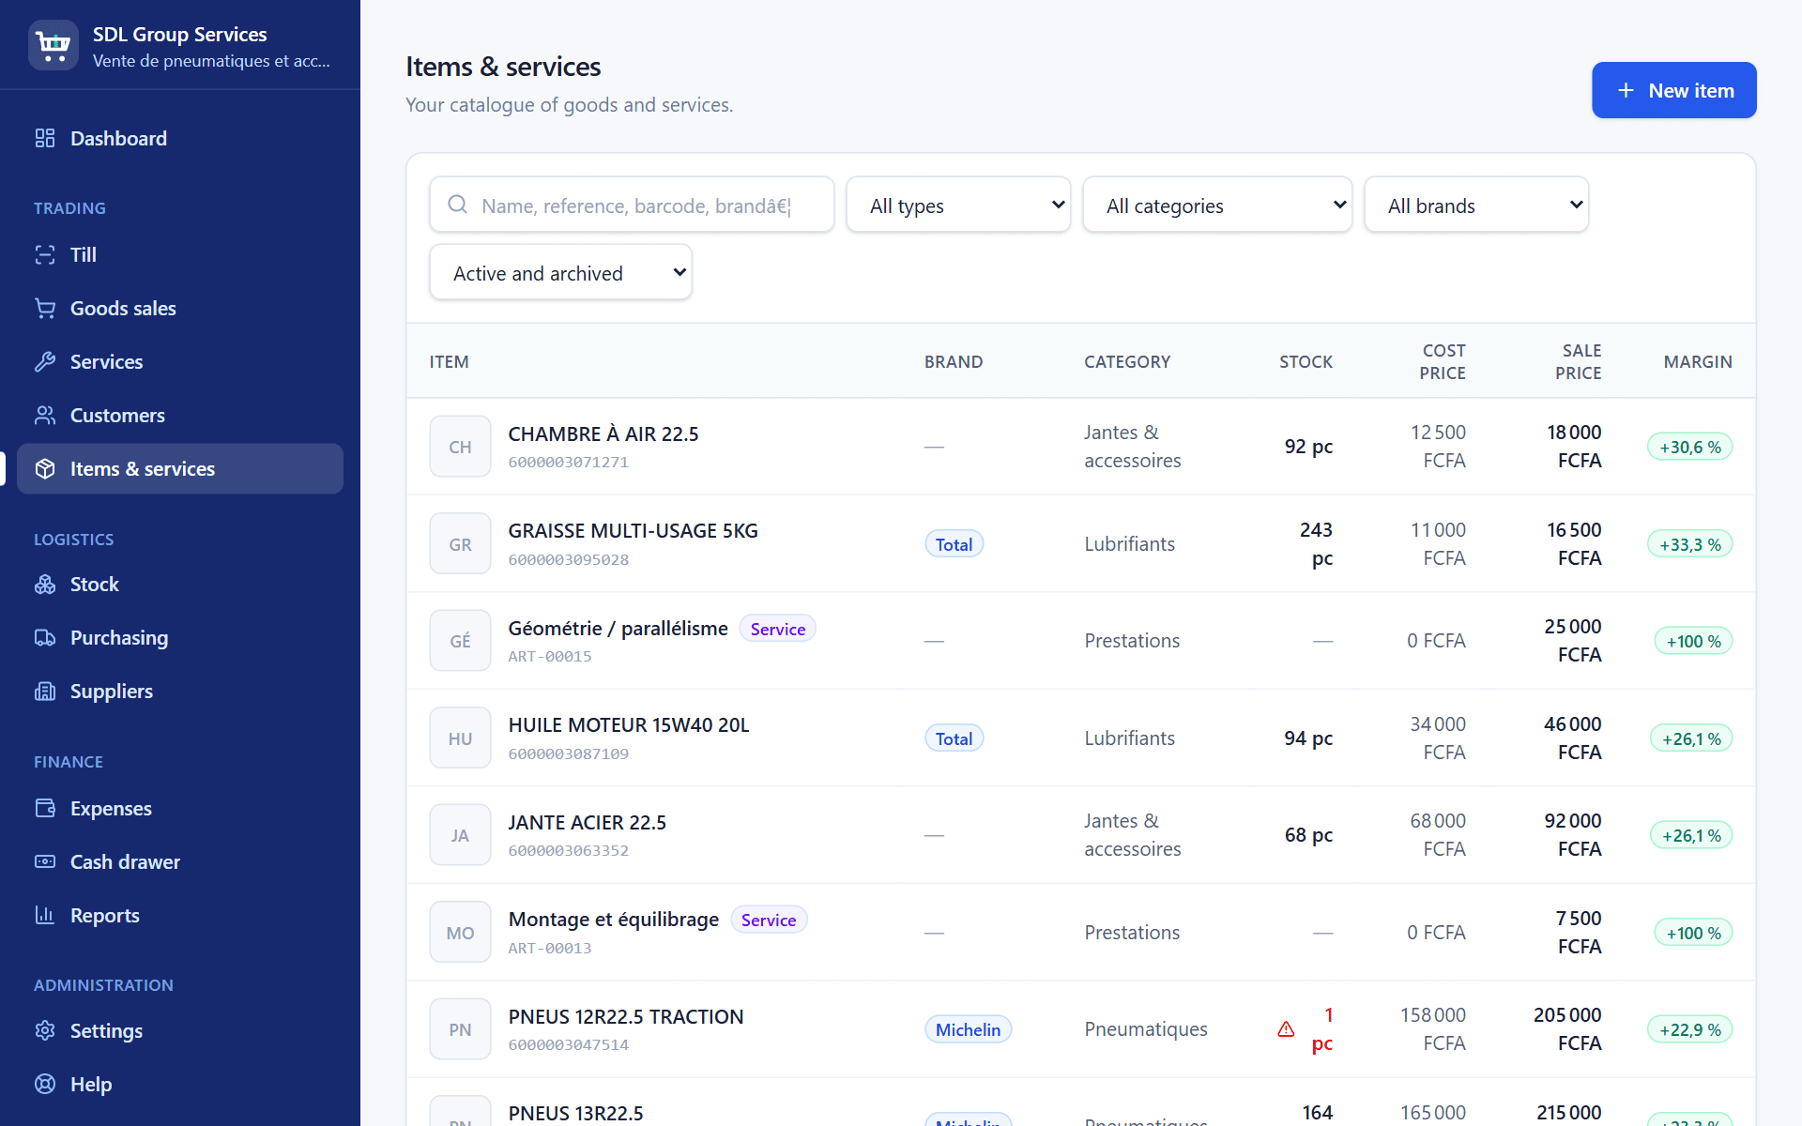Focus the name, reference, barcode search field
Screen dimensions: 1802x1126
[632, 205]
